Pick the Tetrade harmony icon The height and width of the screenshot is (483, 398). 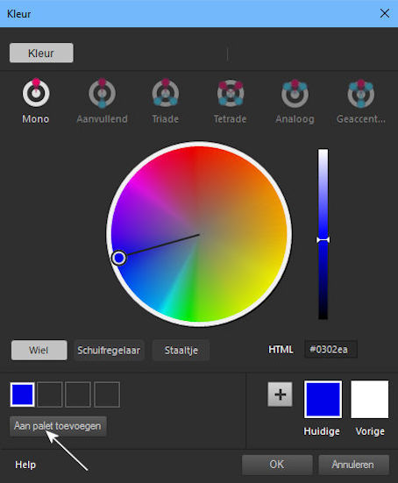tap(231, 93)
